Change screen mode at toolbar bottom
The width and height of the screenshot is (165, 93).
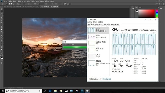(x=2, y=63)
